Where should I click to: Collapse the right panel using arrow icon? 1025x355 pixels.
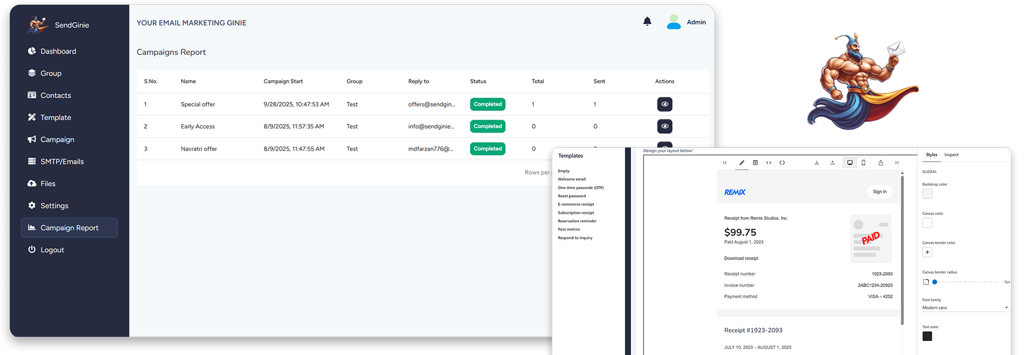(897, 163)
